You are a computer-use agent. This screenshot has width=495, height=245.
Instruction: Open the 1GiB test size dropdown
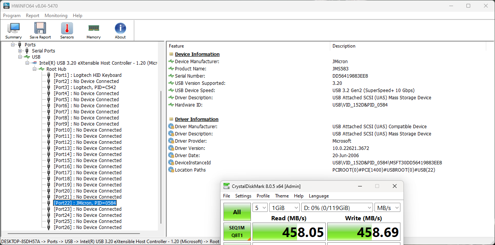[284, 208]
